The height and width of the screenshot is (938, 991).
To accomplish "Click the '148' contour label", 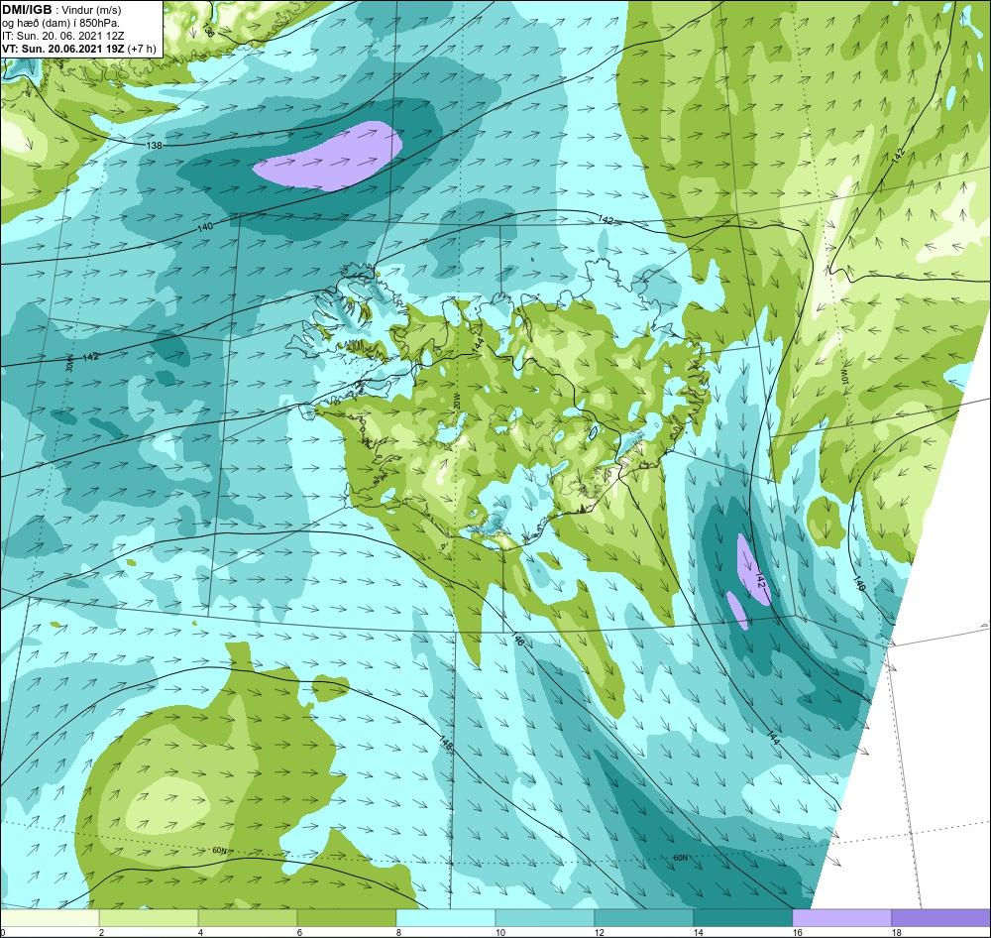I will click(446, 745).
